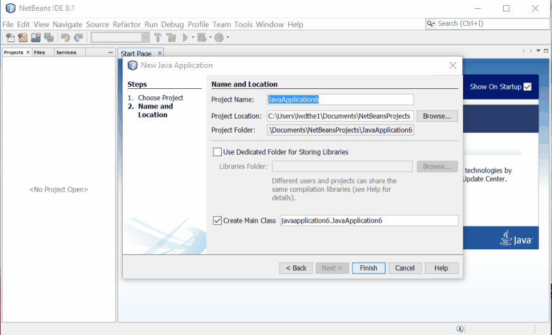This screenshot has height=335, width=552.
Task: Minimize the Projects window group
Action: click(111, 53)
